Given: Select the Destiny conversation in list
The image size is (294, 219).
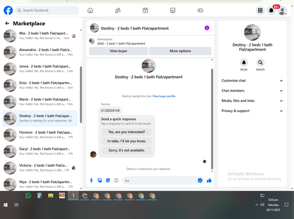Looking at the screenshot, I should [39, 118].
